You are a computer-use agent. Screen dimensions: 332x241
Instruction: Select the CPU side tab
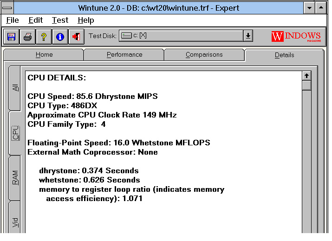tap(15, 133)
